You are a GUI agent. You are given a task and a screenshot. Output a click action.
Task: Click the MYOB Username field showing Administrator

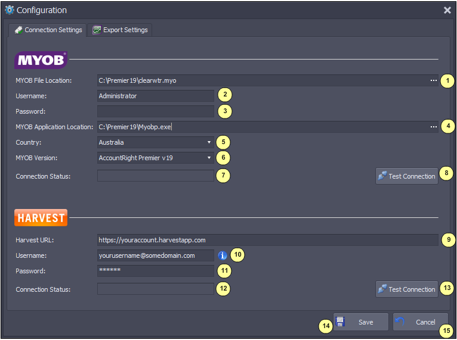pos(156,96)
